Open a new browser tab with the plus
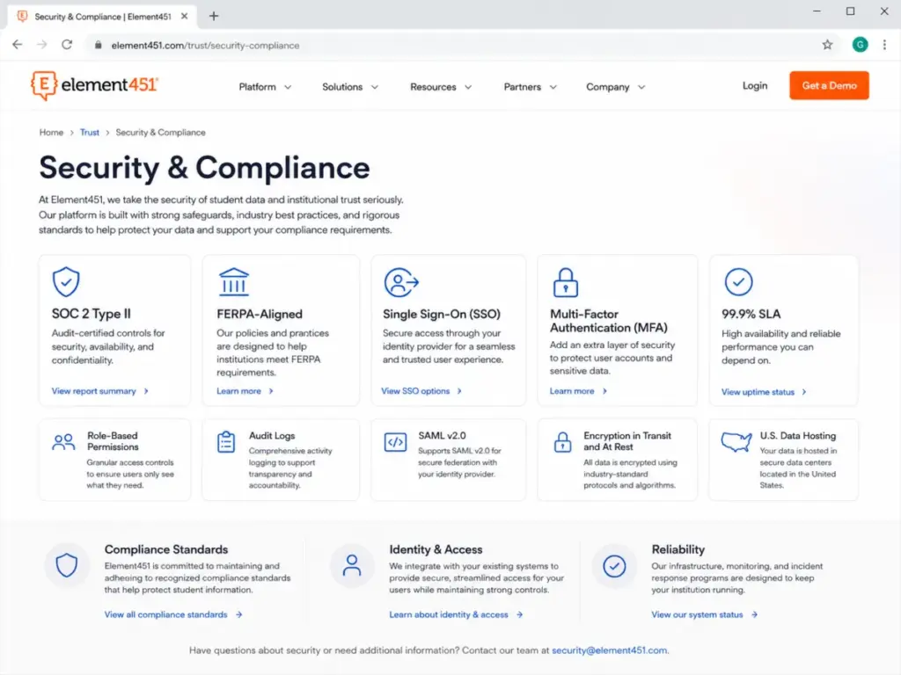 pos(214,16)
